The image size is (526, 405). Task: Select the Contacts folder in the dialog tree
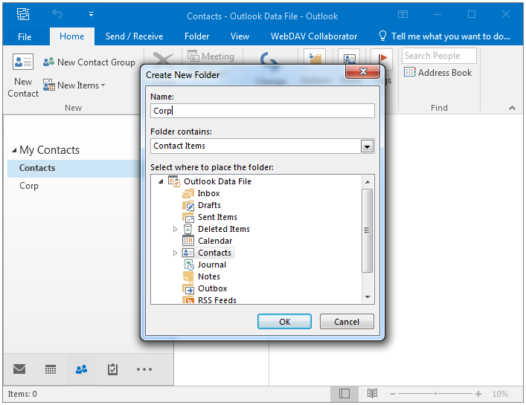coord(214,253)
